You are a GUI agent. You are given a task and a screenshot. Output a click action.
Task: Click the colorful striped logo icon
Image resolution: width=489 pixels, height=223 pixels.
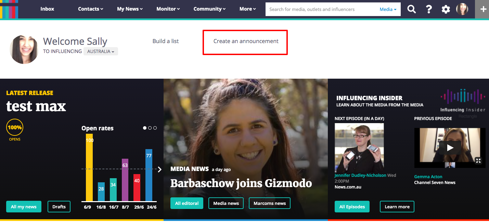(9, 9)
